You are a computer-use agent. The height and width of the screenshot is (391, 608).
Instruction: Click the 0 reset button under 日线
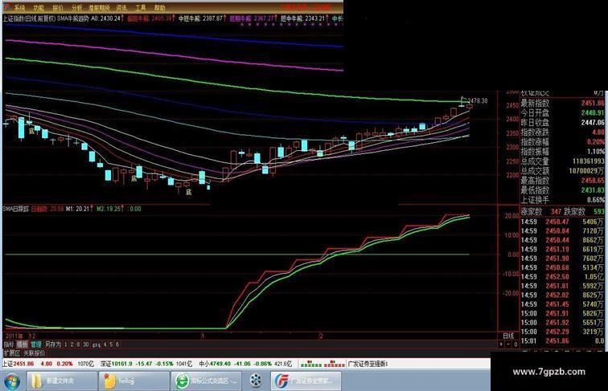(516, 344)
